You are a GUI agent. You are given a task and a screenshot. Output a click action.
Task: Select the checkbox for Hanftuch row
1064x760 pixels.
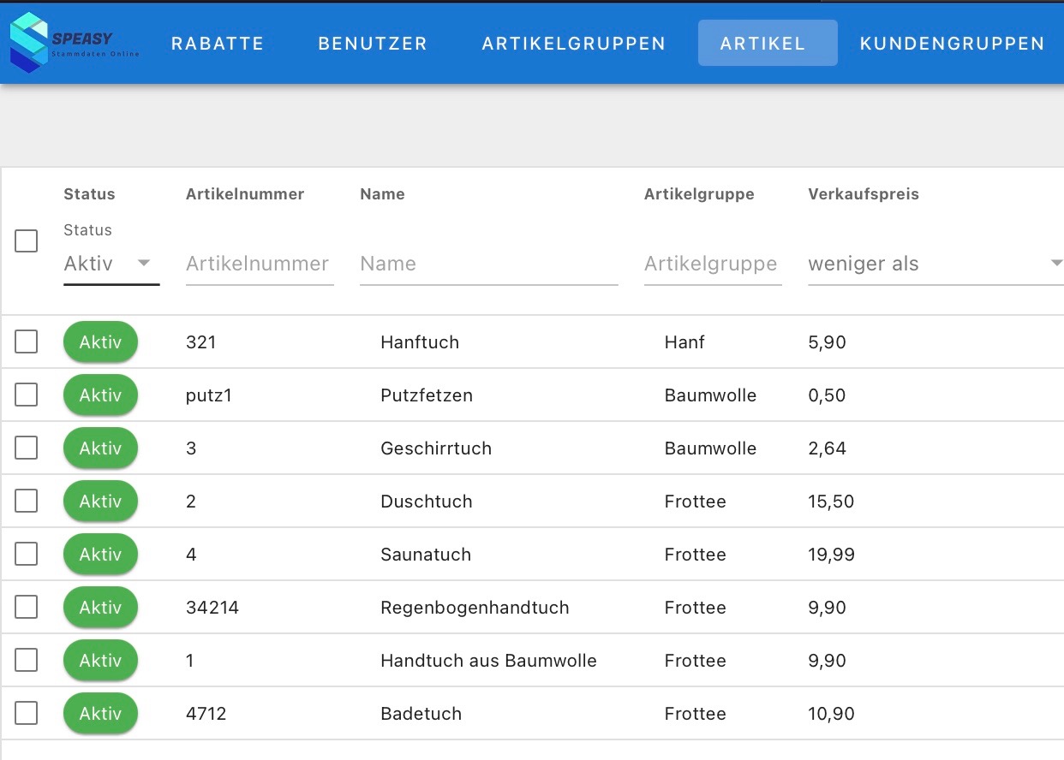pyautogui.click(x=27, y=341)
